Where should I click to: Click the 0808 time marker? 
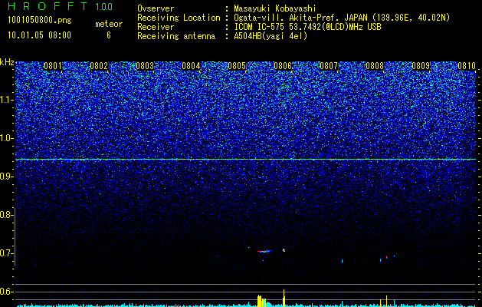click(375, 66)
